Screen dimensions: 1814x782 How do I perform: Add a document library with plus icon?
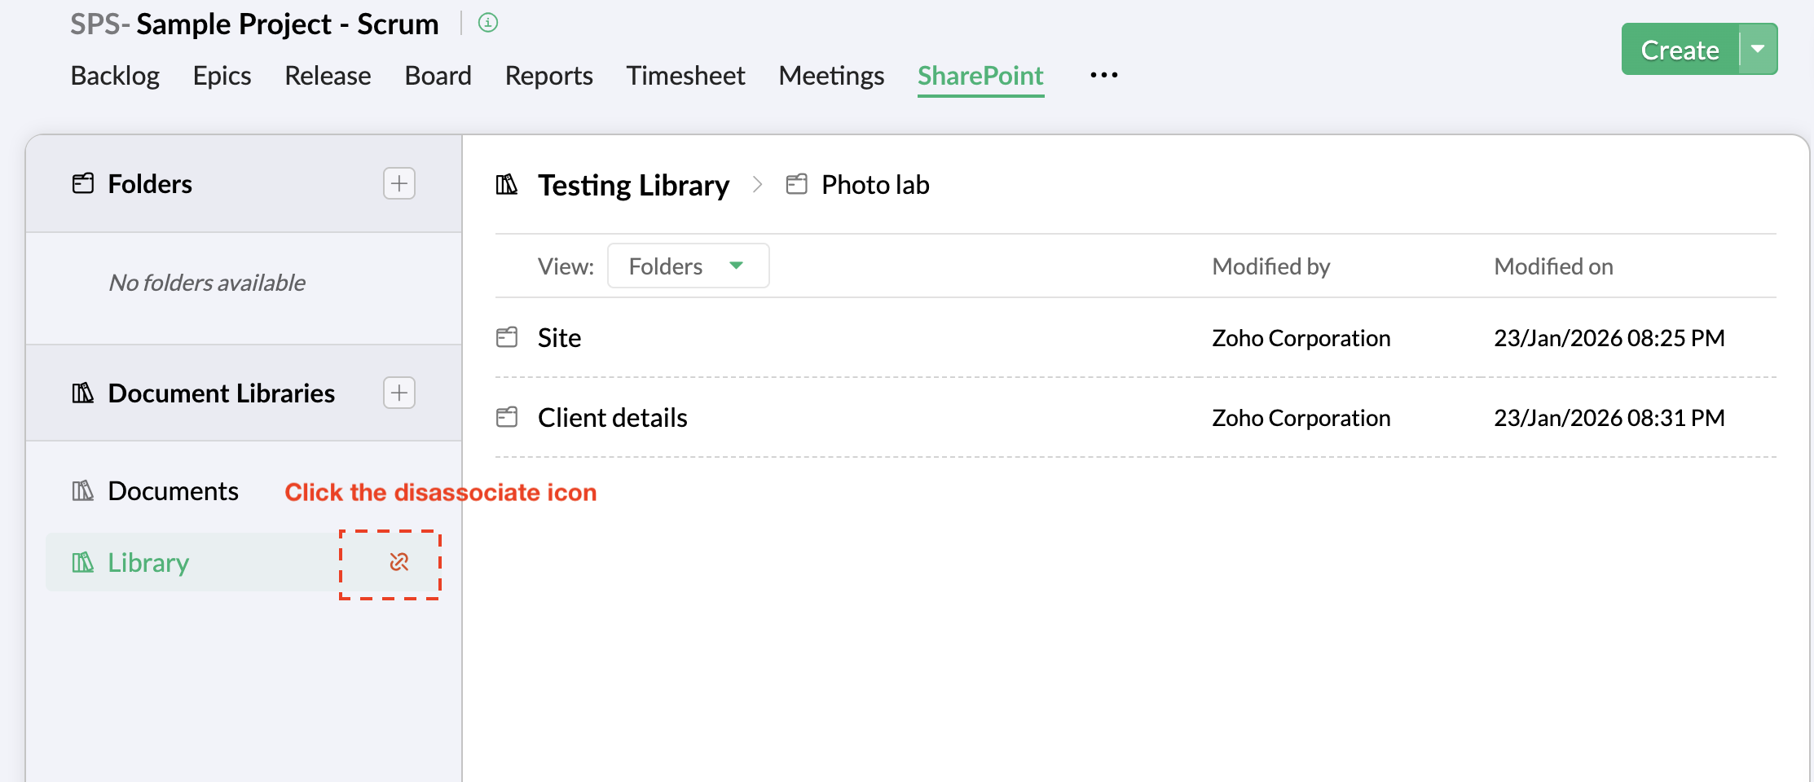(398, 393)
